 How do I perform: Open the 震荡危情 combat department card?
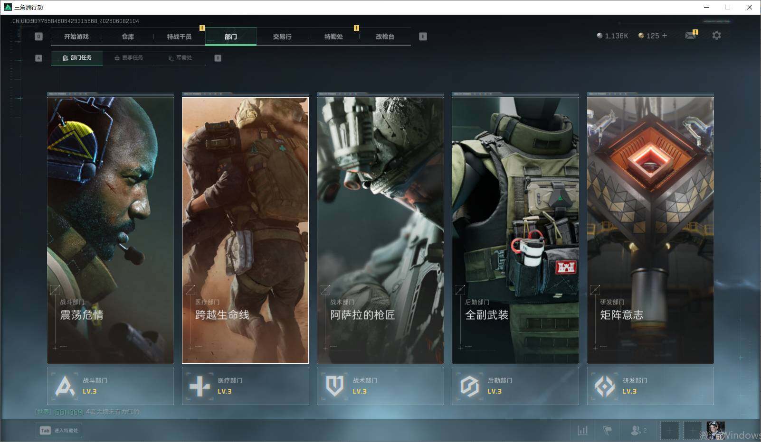[x=110, y=230]
